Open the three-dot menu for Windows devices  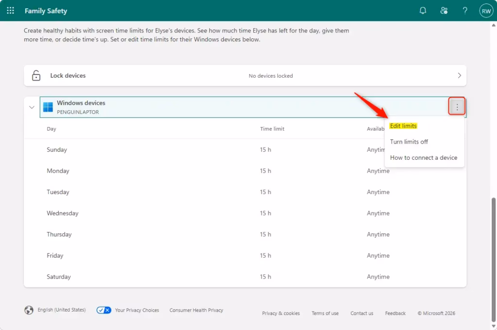coord(457,107)
